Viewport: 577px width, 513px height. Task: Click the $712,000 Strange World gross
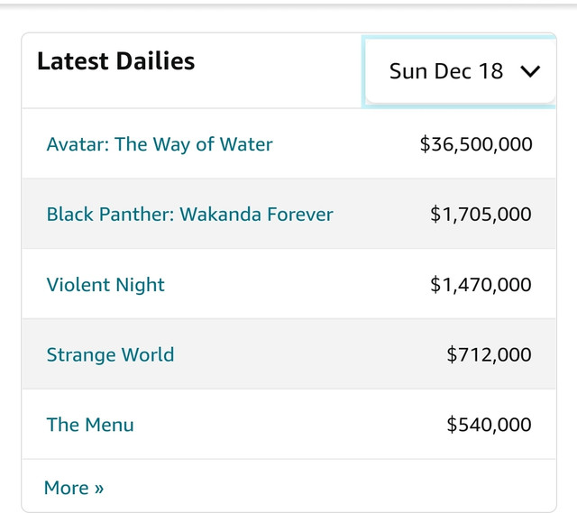(489, 355)
